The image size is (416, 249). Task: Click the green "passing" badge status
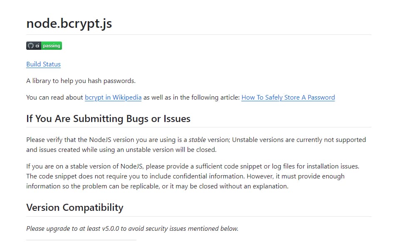coord(52,46)
